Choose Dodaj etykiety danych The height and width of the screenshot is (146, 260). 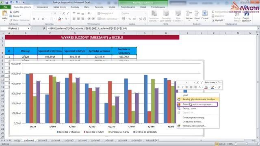[198, 118]
